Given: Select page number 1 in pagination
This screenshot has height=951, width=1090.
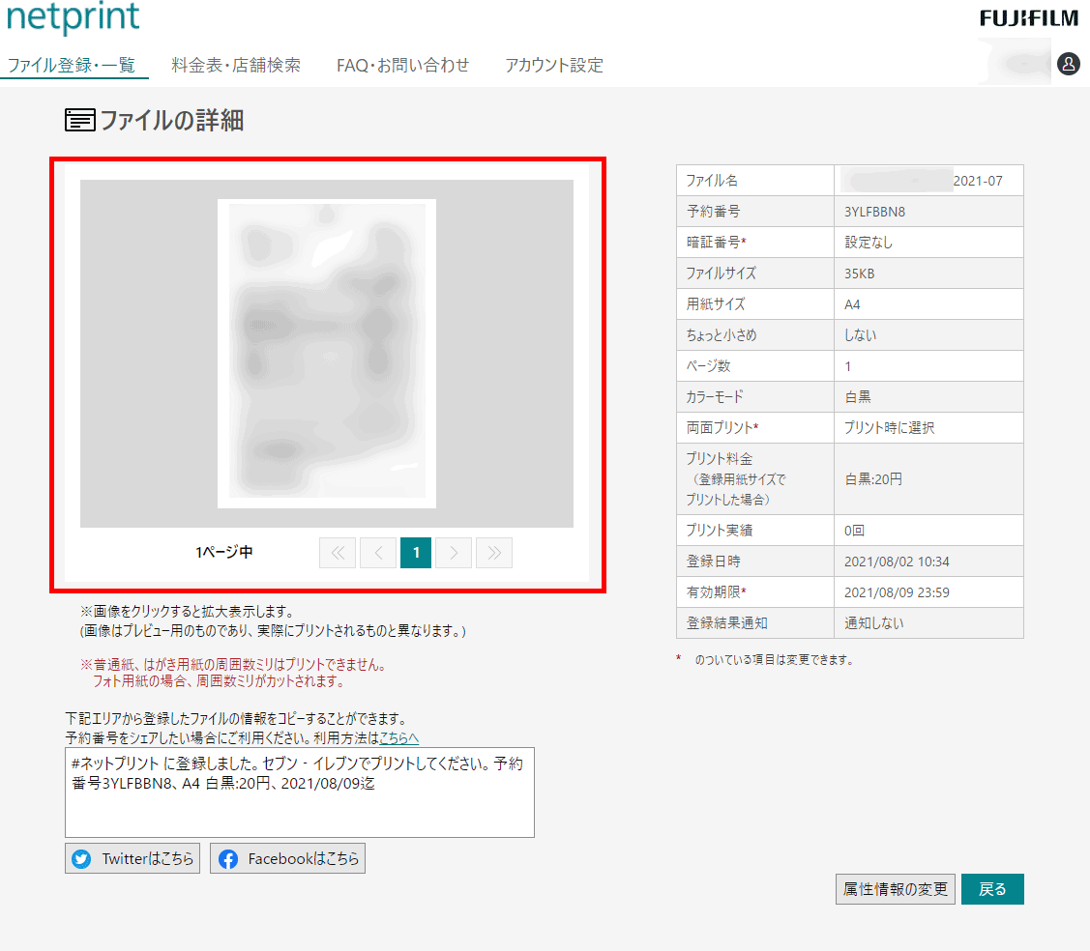Looking at the screenshot, I should pos(415,552).
